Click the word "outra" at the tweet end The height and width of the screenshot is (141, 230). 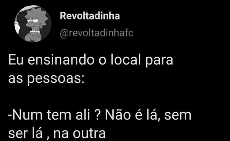[89, 134]
